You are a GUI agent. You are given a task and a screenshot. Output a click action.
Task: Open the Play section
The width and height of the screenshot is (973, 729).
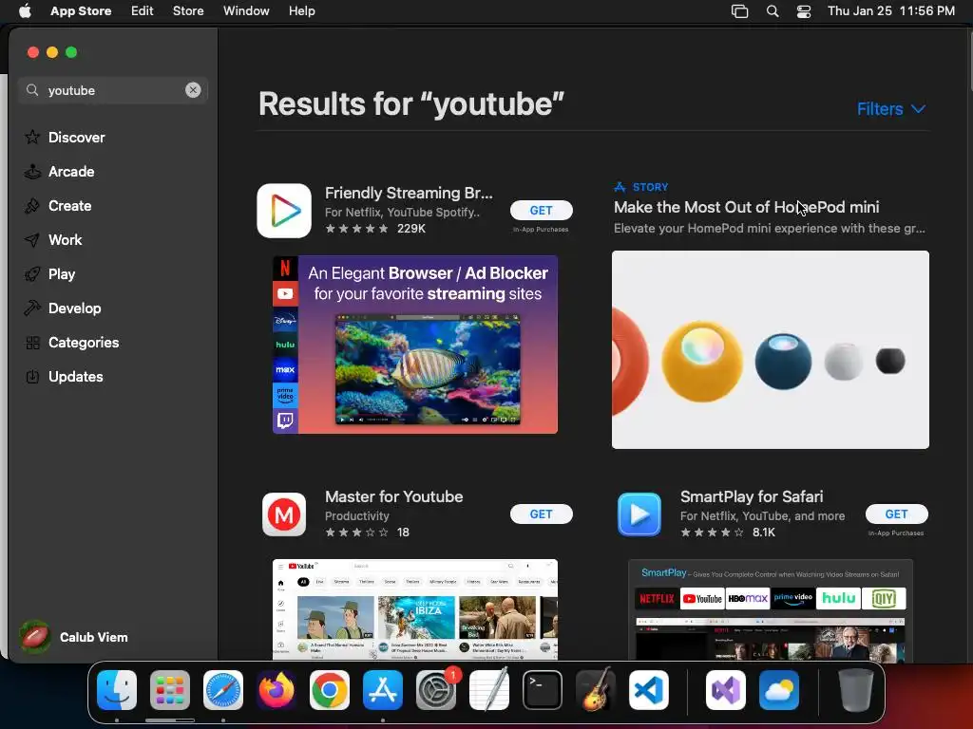(x=49, y=273)
